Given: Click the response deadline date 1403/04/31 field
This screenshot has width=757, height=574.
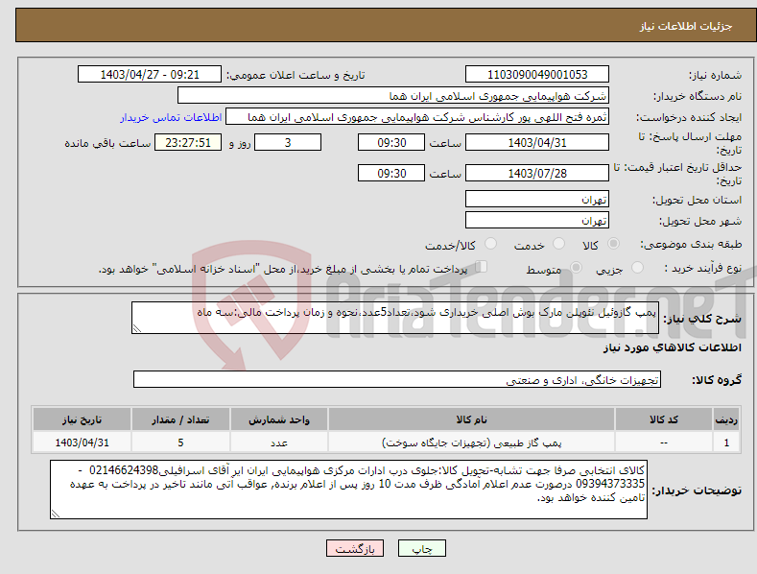Looking at the screenshot, I should click(x=537, y=142).
